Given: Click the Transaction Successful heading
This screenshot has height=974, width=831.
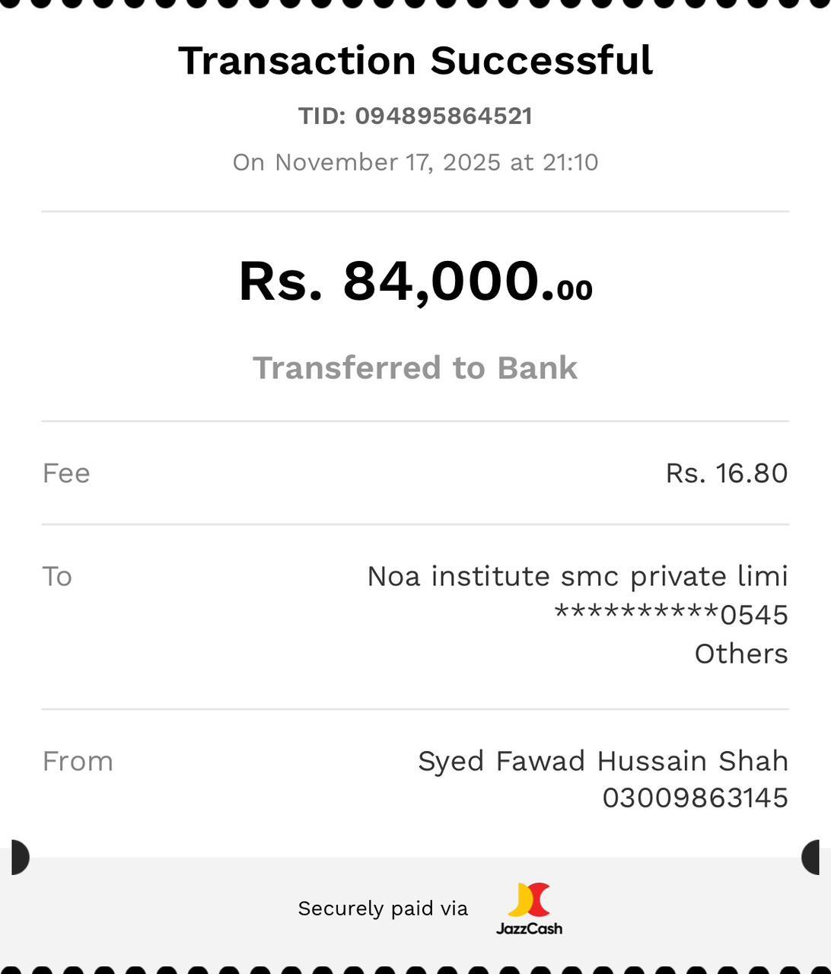Looking at the screenshot, I should click(x=415, y=60).
